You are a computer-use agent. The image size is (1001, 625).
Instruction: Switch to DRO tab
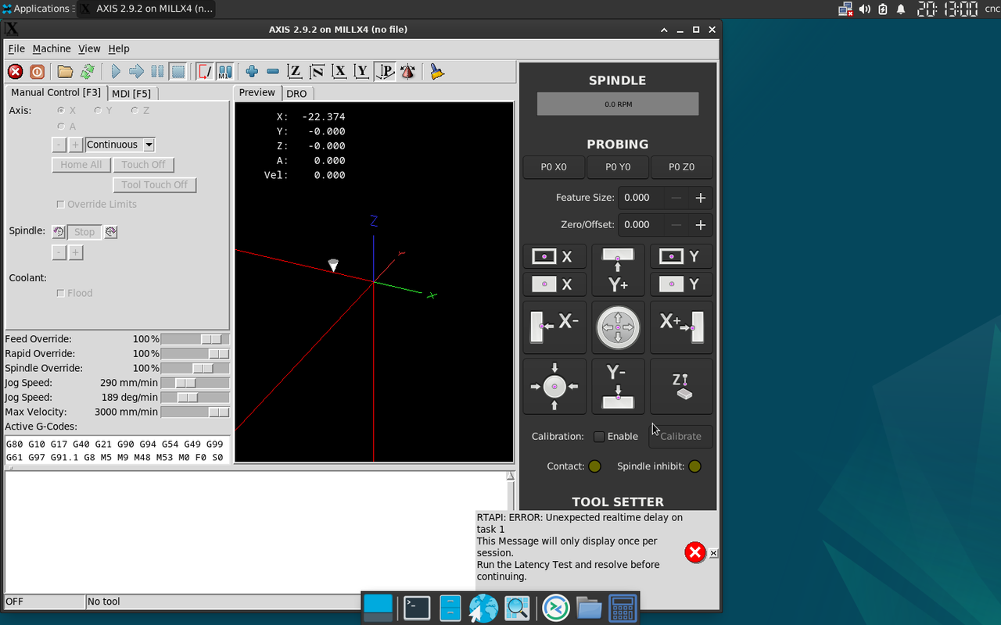[296, 94]
